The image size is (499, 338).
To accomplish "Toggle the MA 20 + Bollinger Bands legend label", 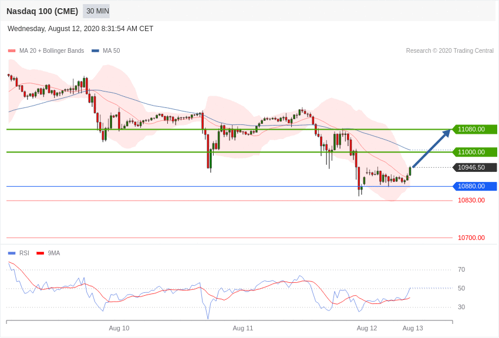I will tap(52, 51).
